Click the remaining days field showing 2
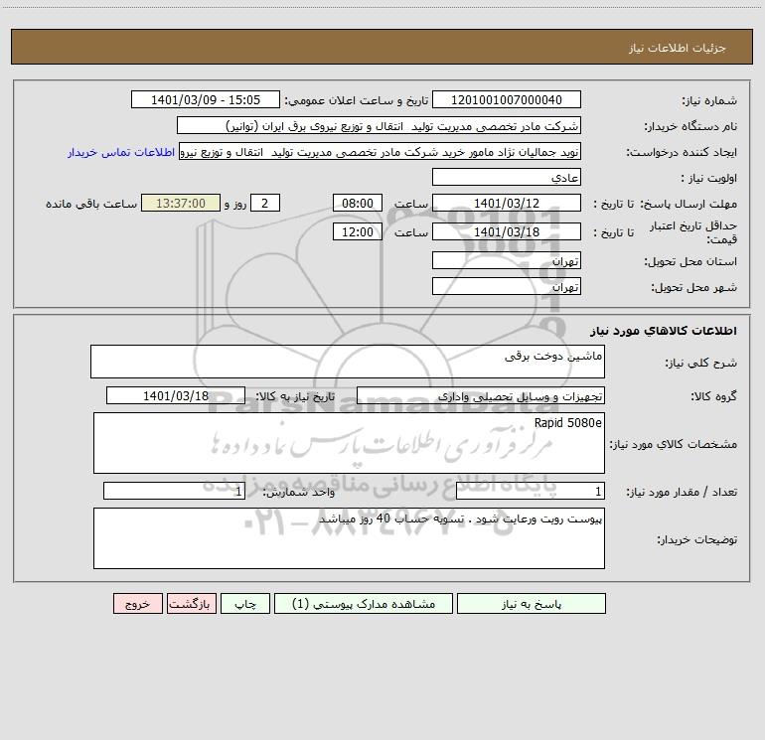Viewport: 765px width, 740px height. [x=265, y=203]
